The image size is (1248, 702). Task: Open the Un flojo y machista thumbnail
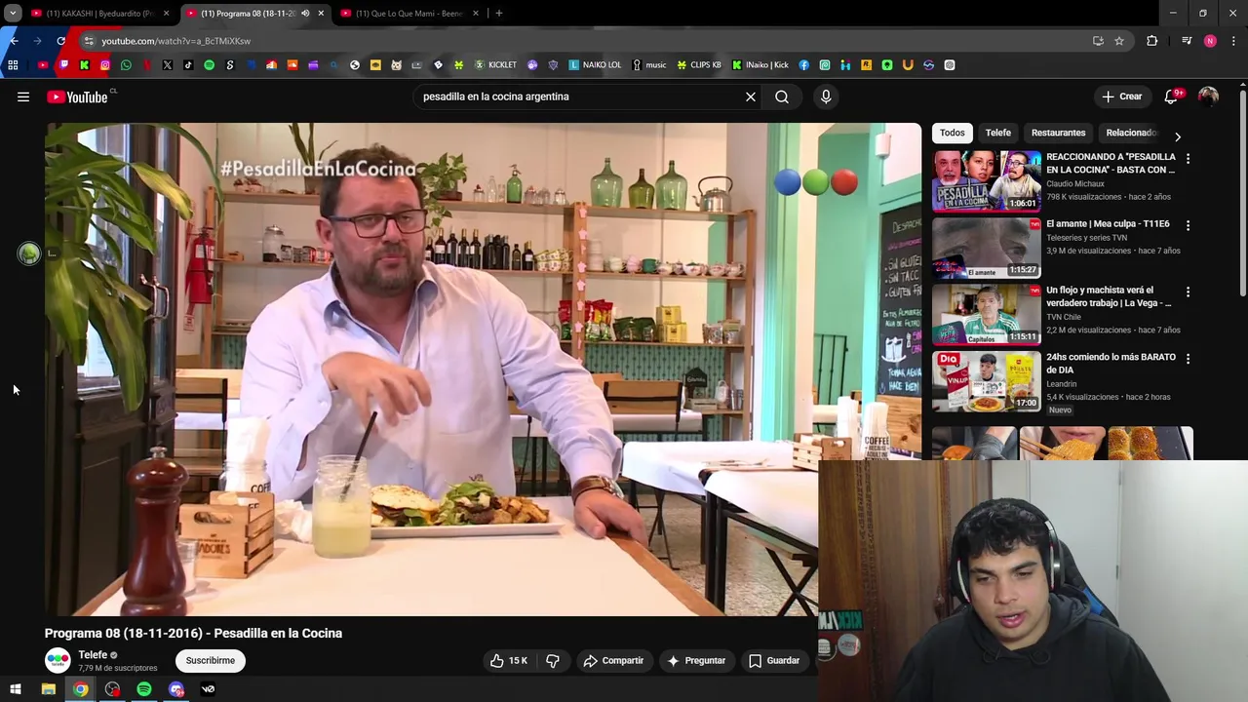[x=987, y=314]
